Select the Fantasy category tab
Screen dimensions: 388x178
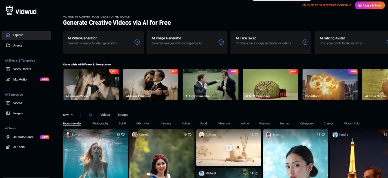tap(166, 123)
